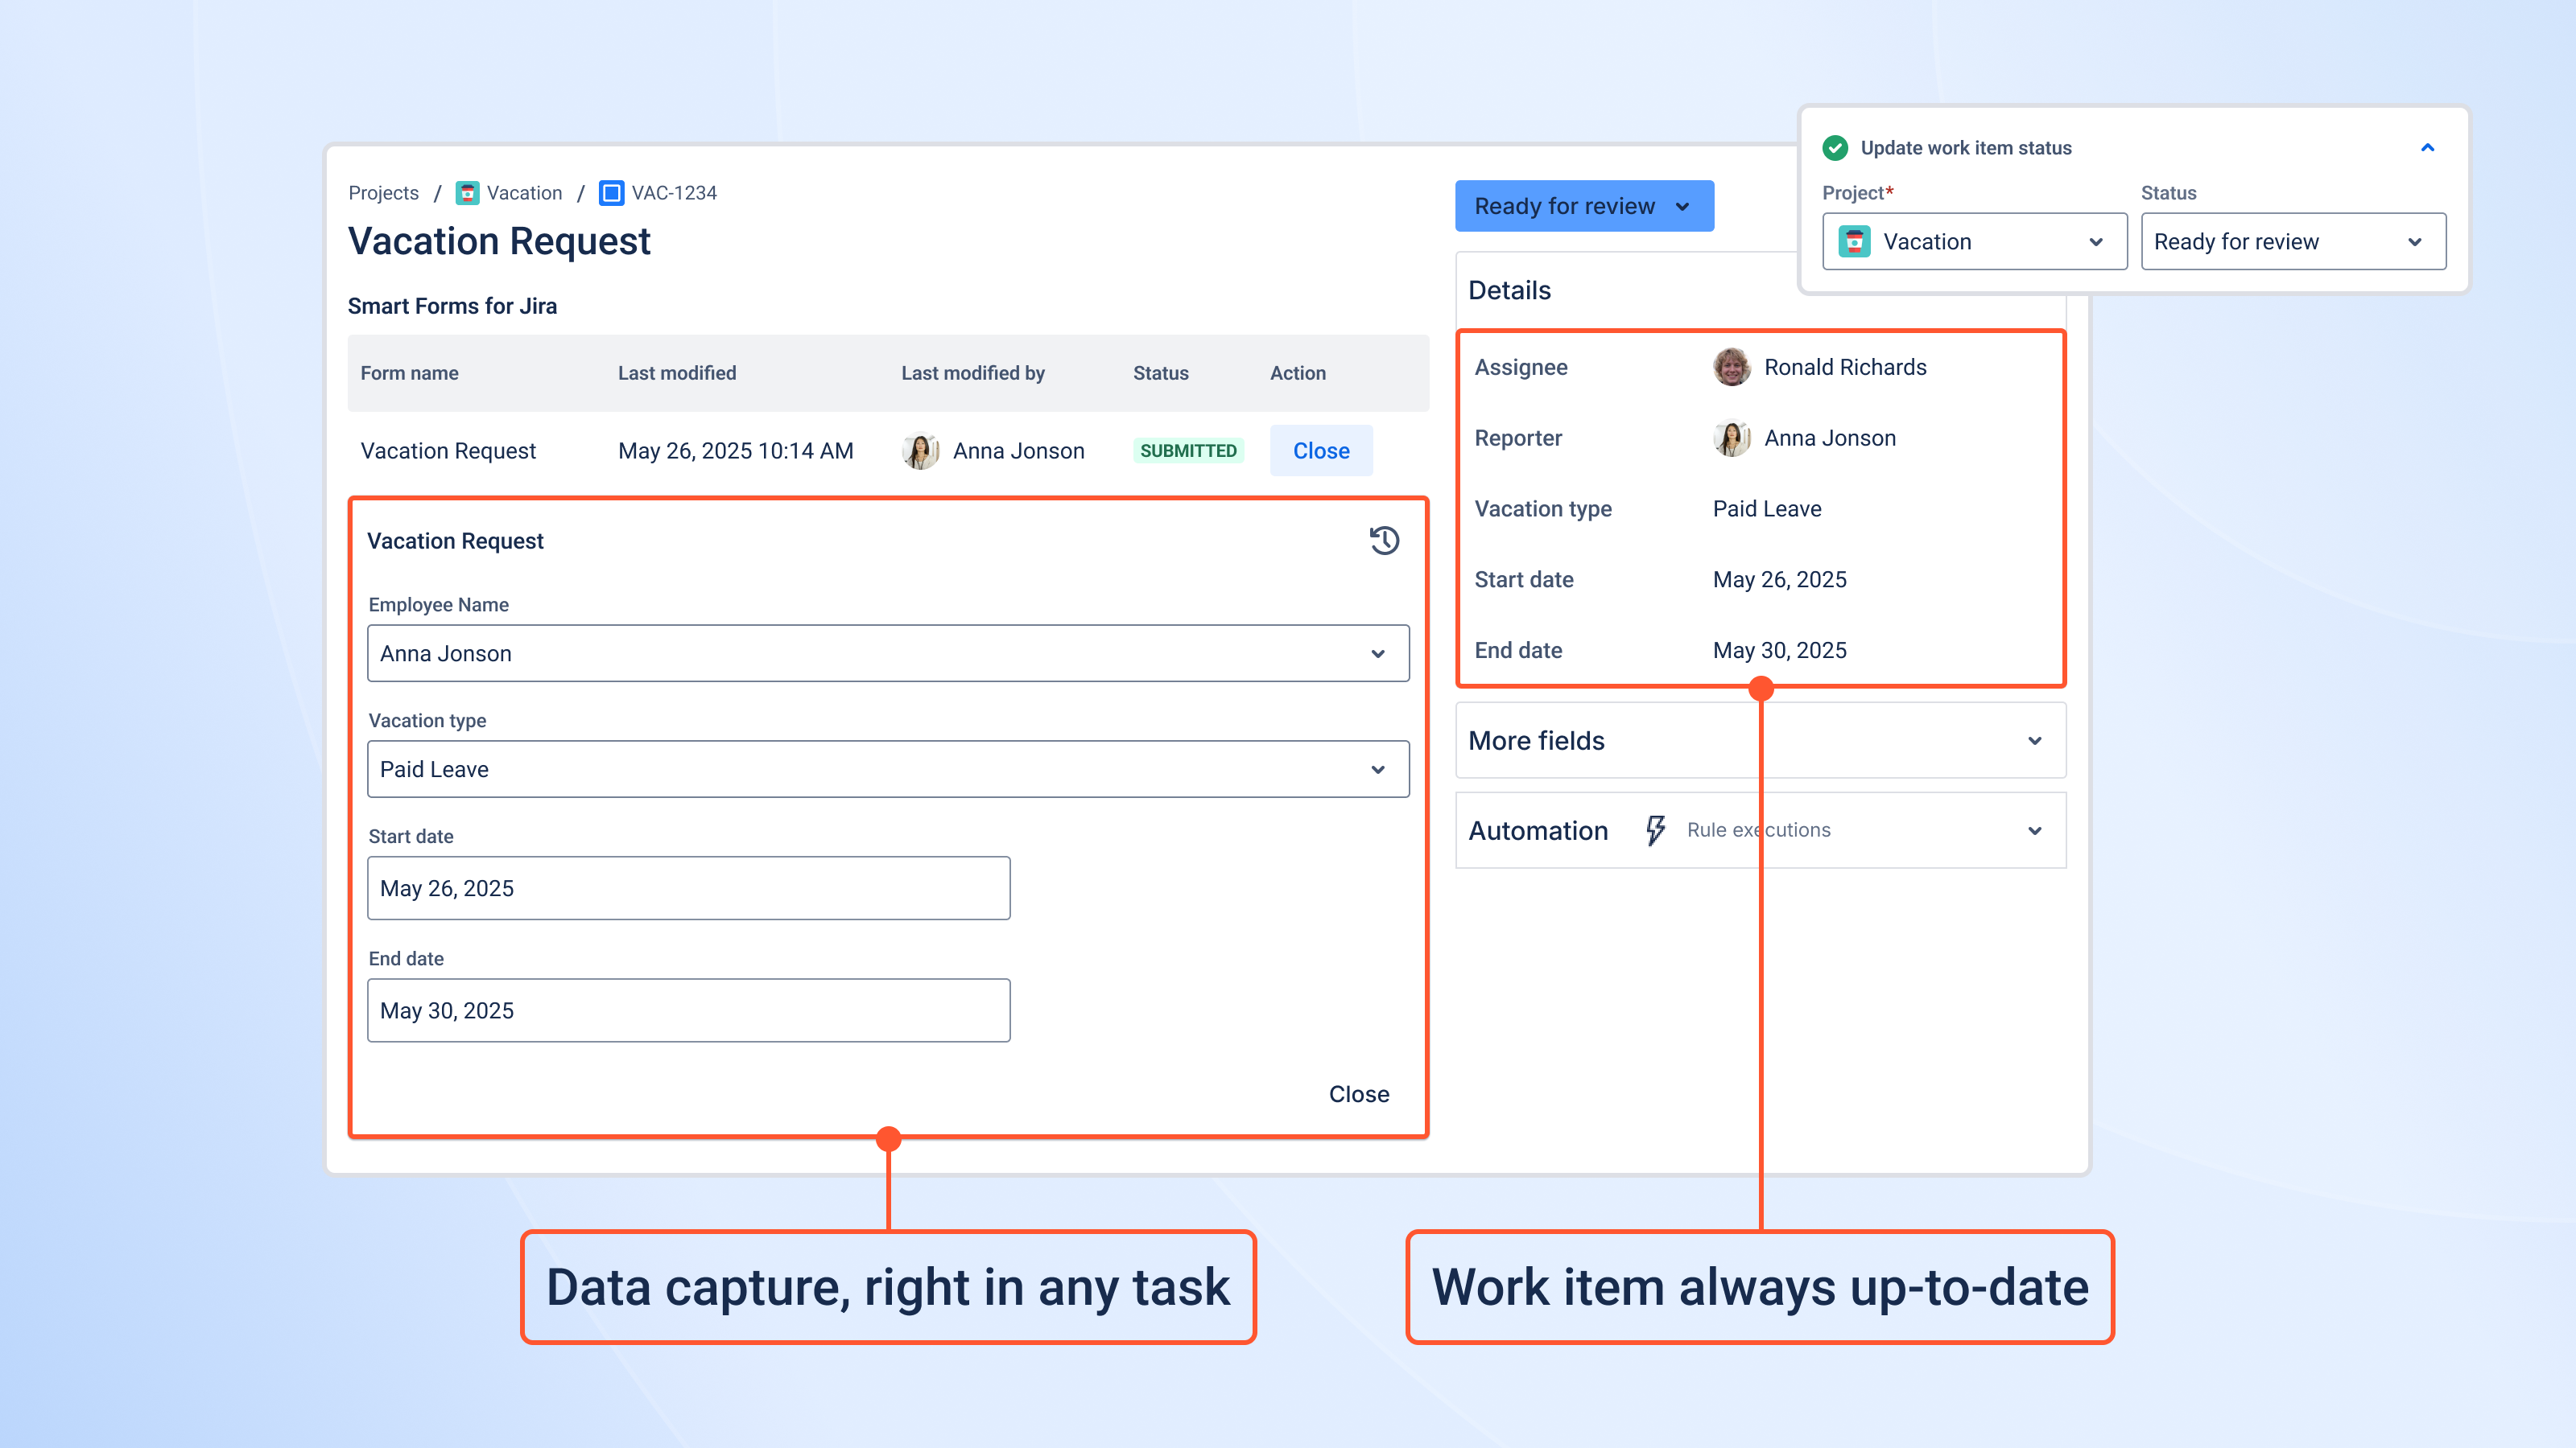The image size is (2576, 1448).
Task: Open the Vacation type dropdown showing Paid Leave
Action: tap(888, 770)
